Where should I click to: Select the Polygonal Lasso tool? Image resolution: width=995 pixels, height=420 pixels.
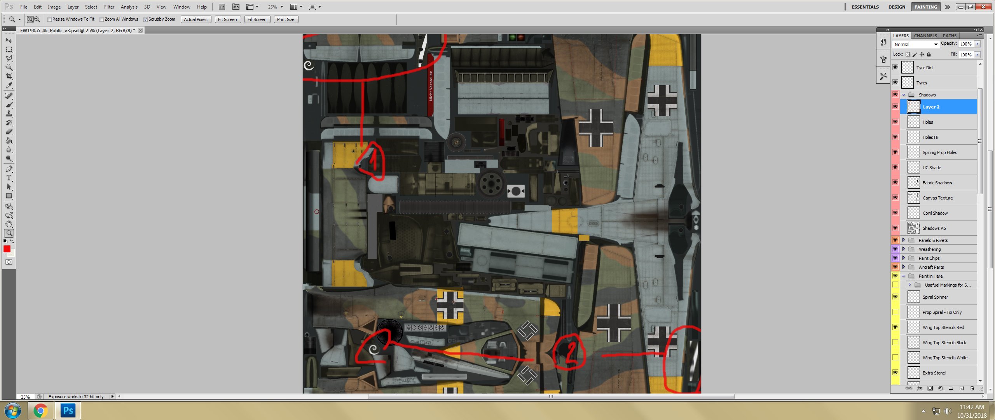tap(9, 58)
